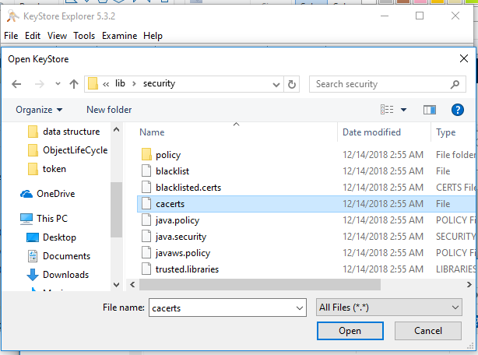Open the help button
Viewport: 478px width, 355px height.
(x=458, y=110)
